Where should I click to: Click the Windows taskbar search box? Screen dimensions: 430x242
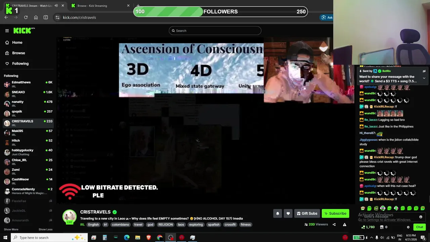[x=49, y=238]
